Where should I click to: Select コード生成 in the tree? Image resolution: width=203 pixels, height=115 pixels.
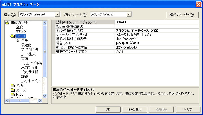(x=28, y=54)
